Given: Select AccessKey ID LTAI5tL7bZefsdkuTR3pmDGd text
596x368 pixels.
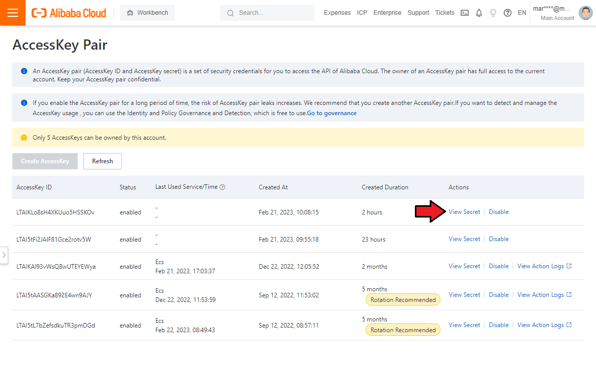Looking at the screenshot, I should (x=55, y=326).
